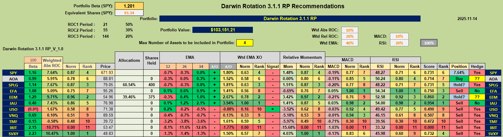Click the MACD weight cell in the weighting block
503x137 pixels.
[399, 36]
